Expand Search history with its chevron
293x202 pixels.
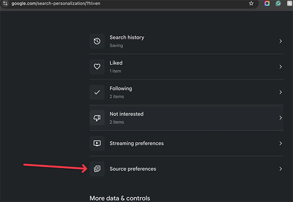tap(280, 41)
